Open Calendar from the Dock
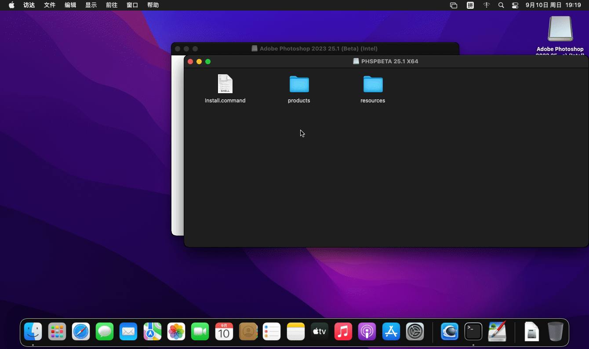 coord(224,331)
